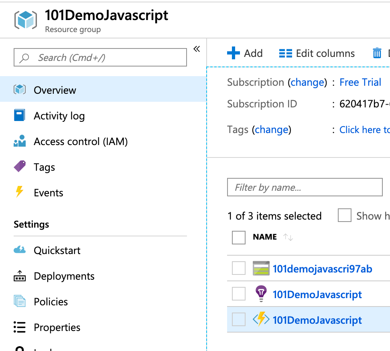This screenshot has width=390, height=351.
Task: Focus the Search (Cmd+/) field
Action: point(100,57)
